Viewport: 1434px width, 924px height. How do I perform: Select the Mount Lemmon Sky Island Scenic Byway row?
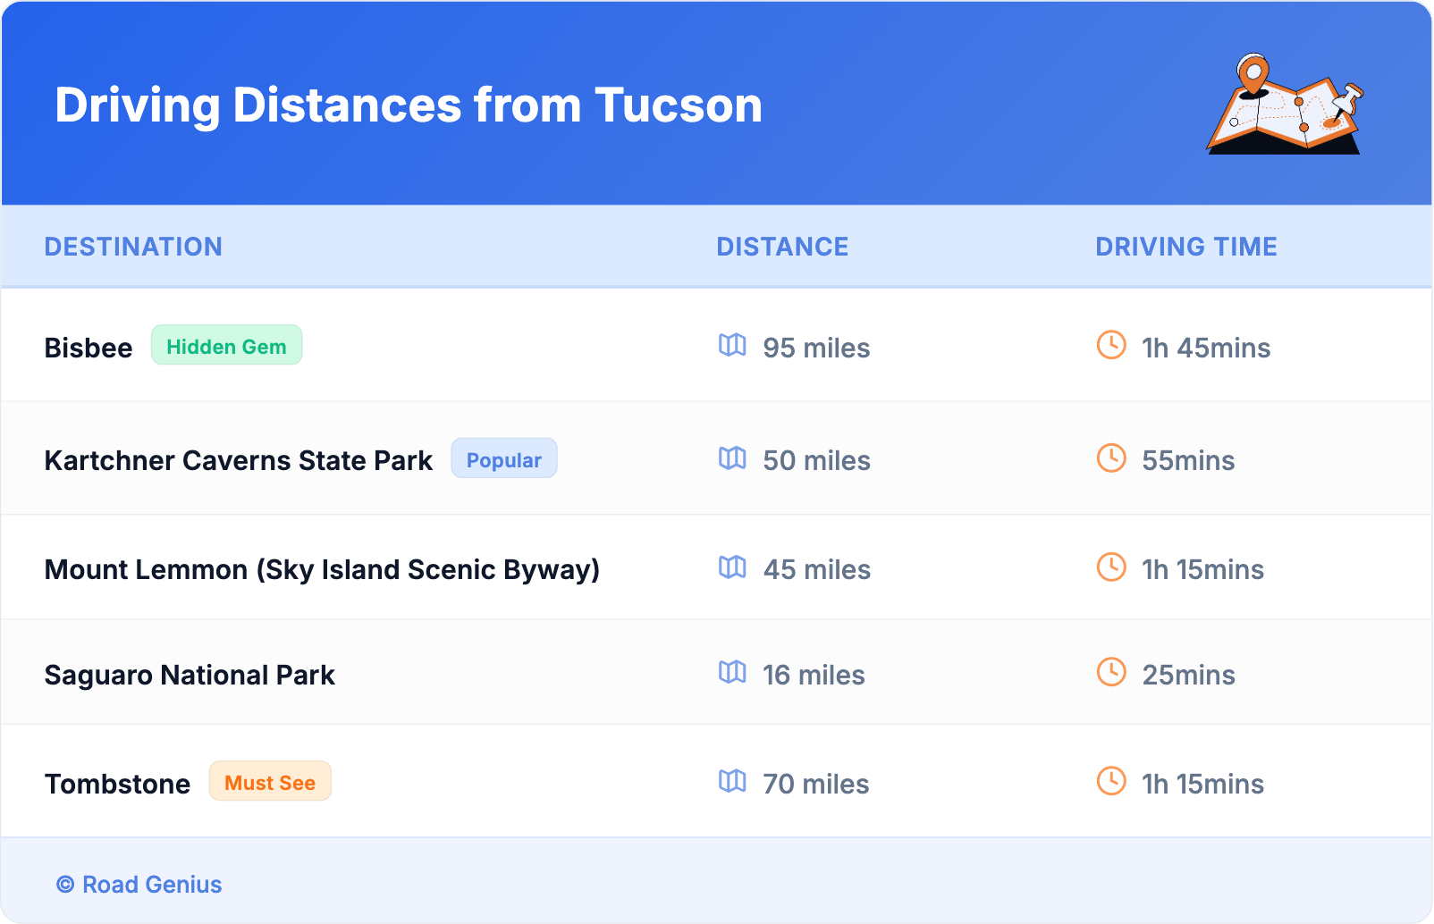[322, 569]
